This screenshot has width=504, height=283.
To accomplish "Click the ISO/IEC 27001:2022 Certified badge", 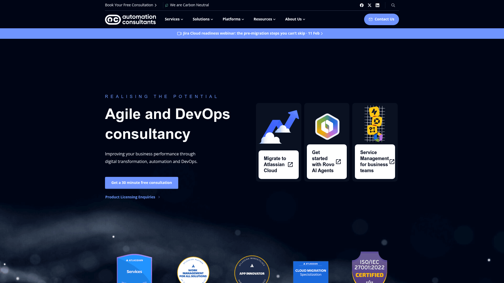I will coord(369,268).
